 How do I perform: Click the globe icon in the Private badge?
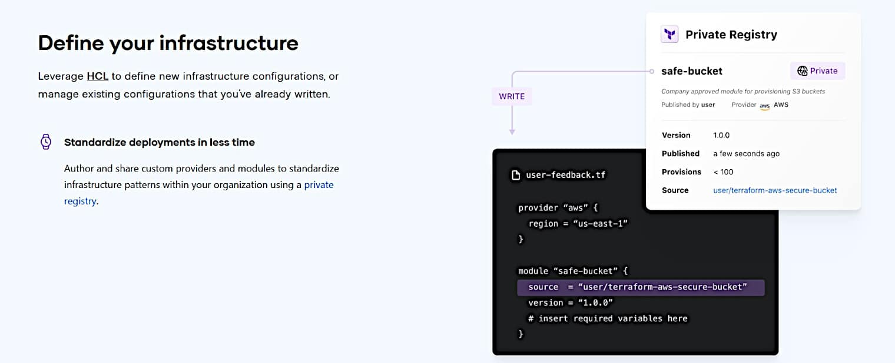802,71
